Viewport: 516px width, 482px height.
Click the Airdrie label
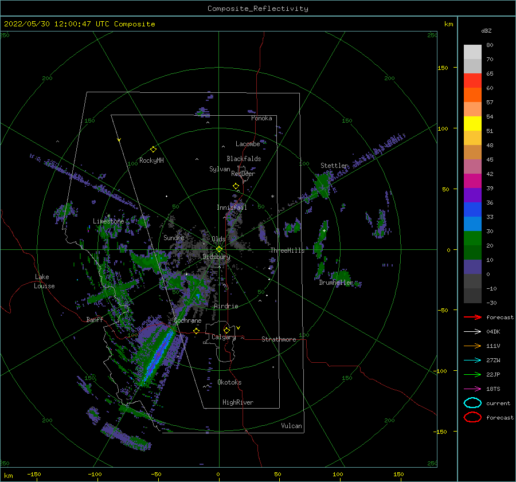pyautogui.click(x=226, y=306)
